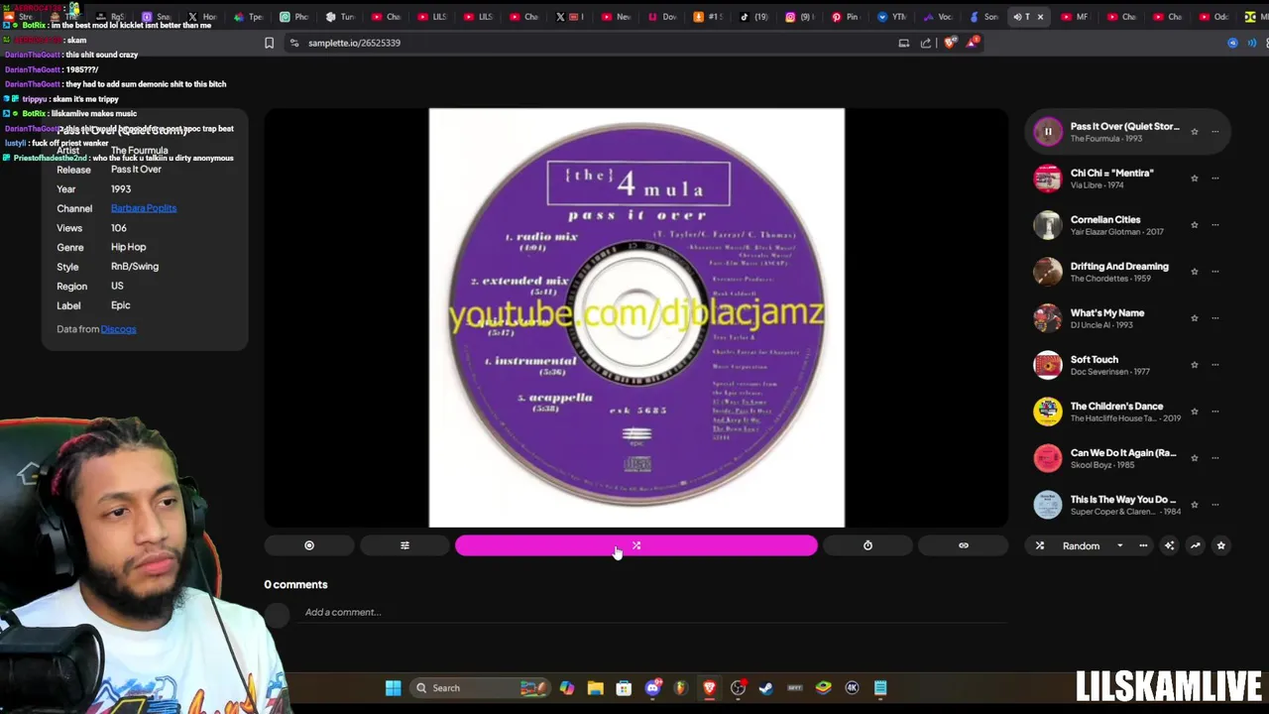Open Copilot from the taskbar
The height and width of the screenshot is (714, 1269).
click(x=566, y=688)
